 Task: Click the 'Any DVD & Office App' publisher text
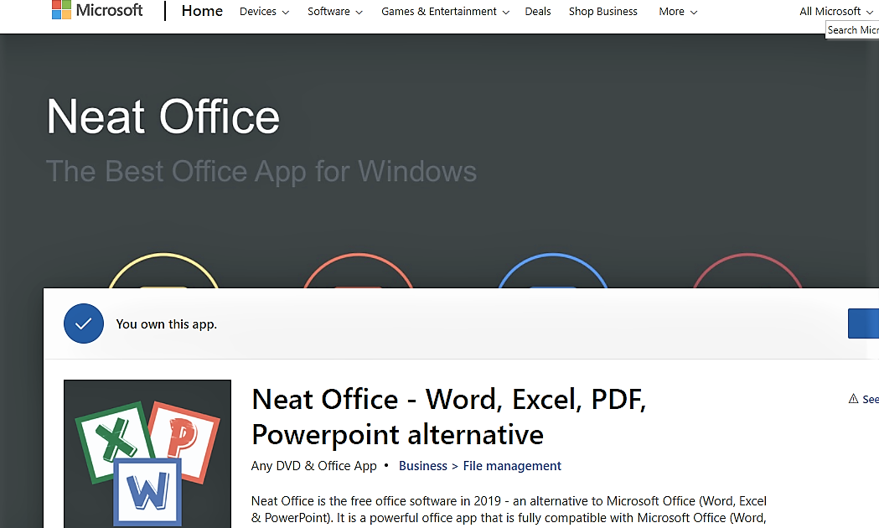[314, 466]
